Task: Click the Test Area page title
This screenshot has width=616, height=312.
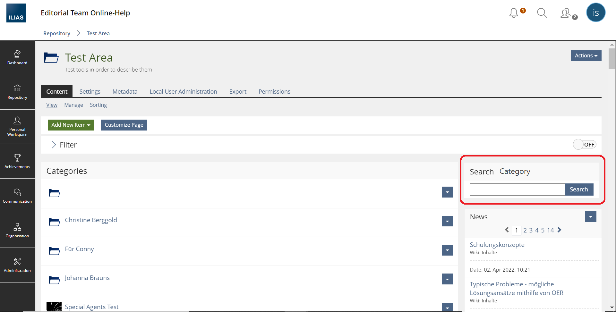Action: (x=89, y=58)
